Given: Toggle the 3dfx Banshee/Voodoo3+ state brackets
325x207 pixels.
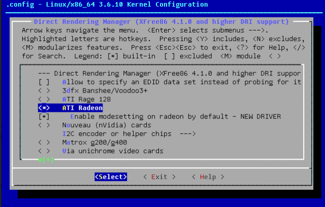Looking at the screenshot, I should [x=44, y=91].
